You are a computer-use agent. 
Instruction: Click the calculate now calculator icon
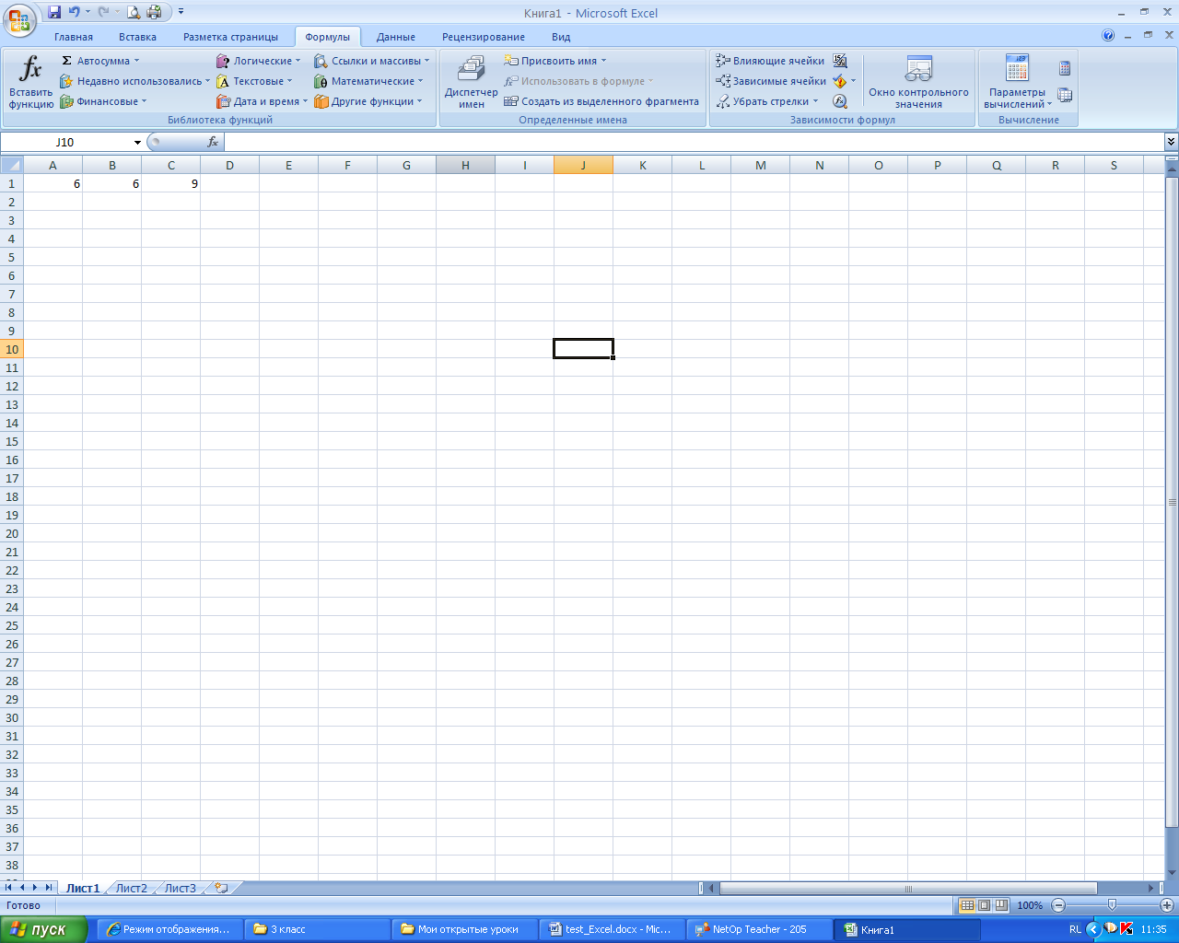pos(1065,68)
